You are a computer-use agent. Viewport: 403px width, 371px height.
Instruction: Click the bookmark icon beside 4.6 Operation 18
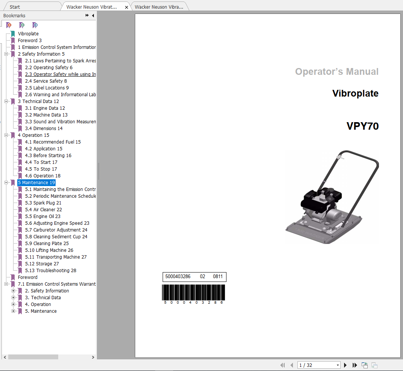20,176
